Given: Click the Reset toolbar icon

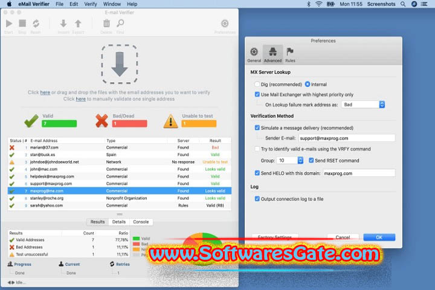Looking at the screenshot, I should [36, 24].
